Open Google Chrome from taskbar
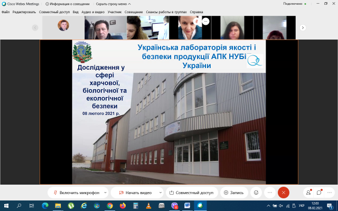Image resolution: width=338 pixels, height=211 pixels. point(110,206)
